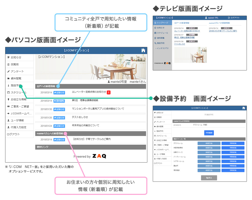This screenshot has width=252, height=200.
Task: Open 資料閲覧 folder icon in reservation screen sidebar
Action: (x=155, y=126)
